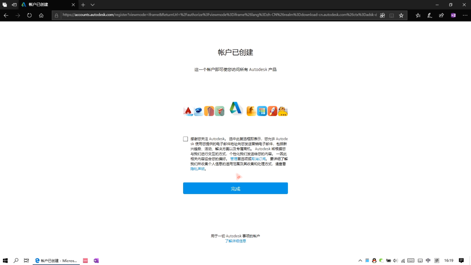
Task: Expand hidden system tray icons
Action: point(360,261)
